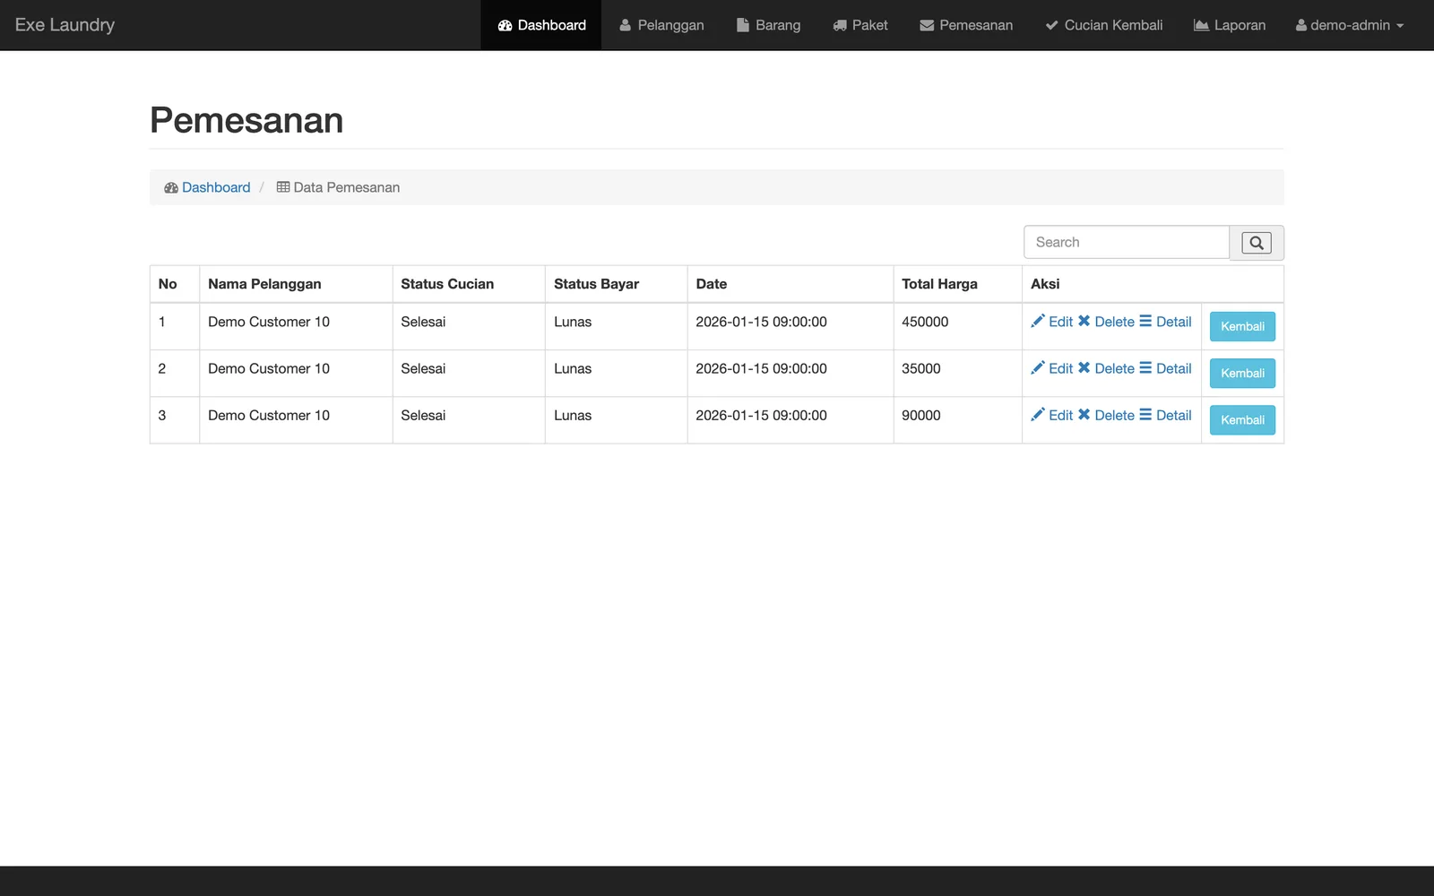The width and height of the screenshot is (1434, 896).
Task: Edit the order totaling 90000
Action: tap(1052, 415)
